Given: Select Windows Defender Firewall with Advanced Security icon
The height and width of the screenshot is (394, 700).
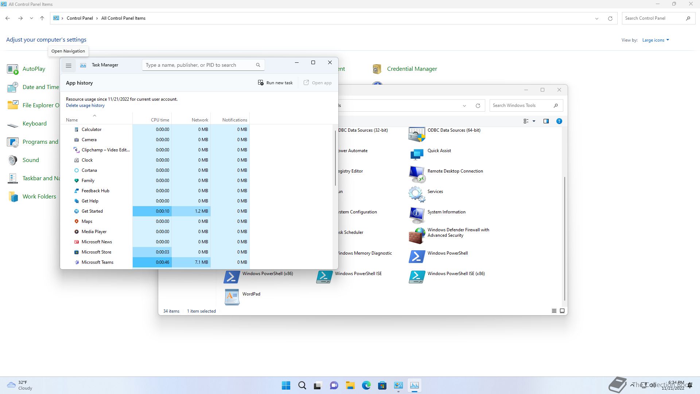Looking at the screenshot, I should point(417,236).
